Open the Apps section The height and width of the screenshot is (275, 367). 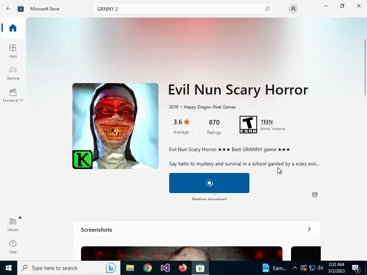(x=13, y=51)
